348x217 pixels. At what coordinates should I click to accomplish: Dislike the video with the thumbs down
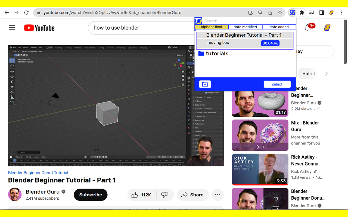(164, 195)
